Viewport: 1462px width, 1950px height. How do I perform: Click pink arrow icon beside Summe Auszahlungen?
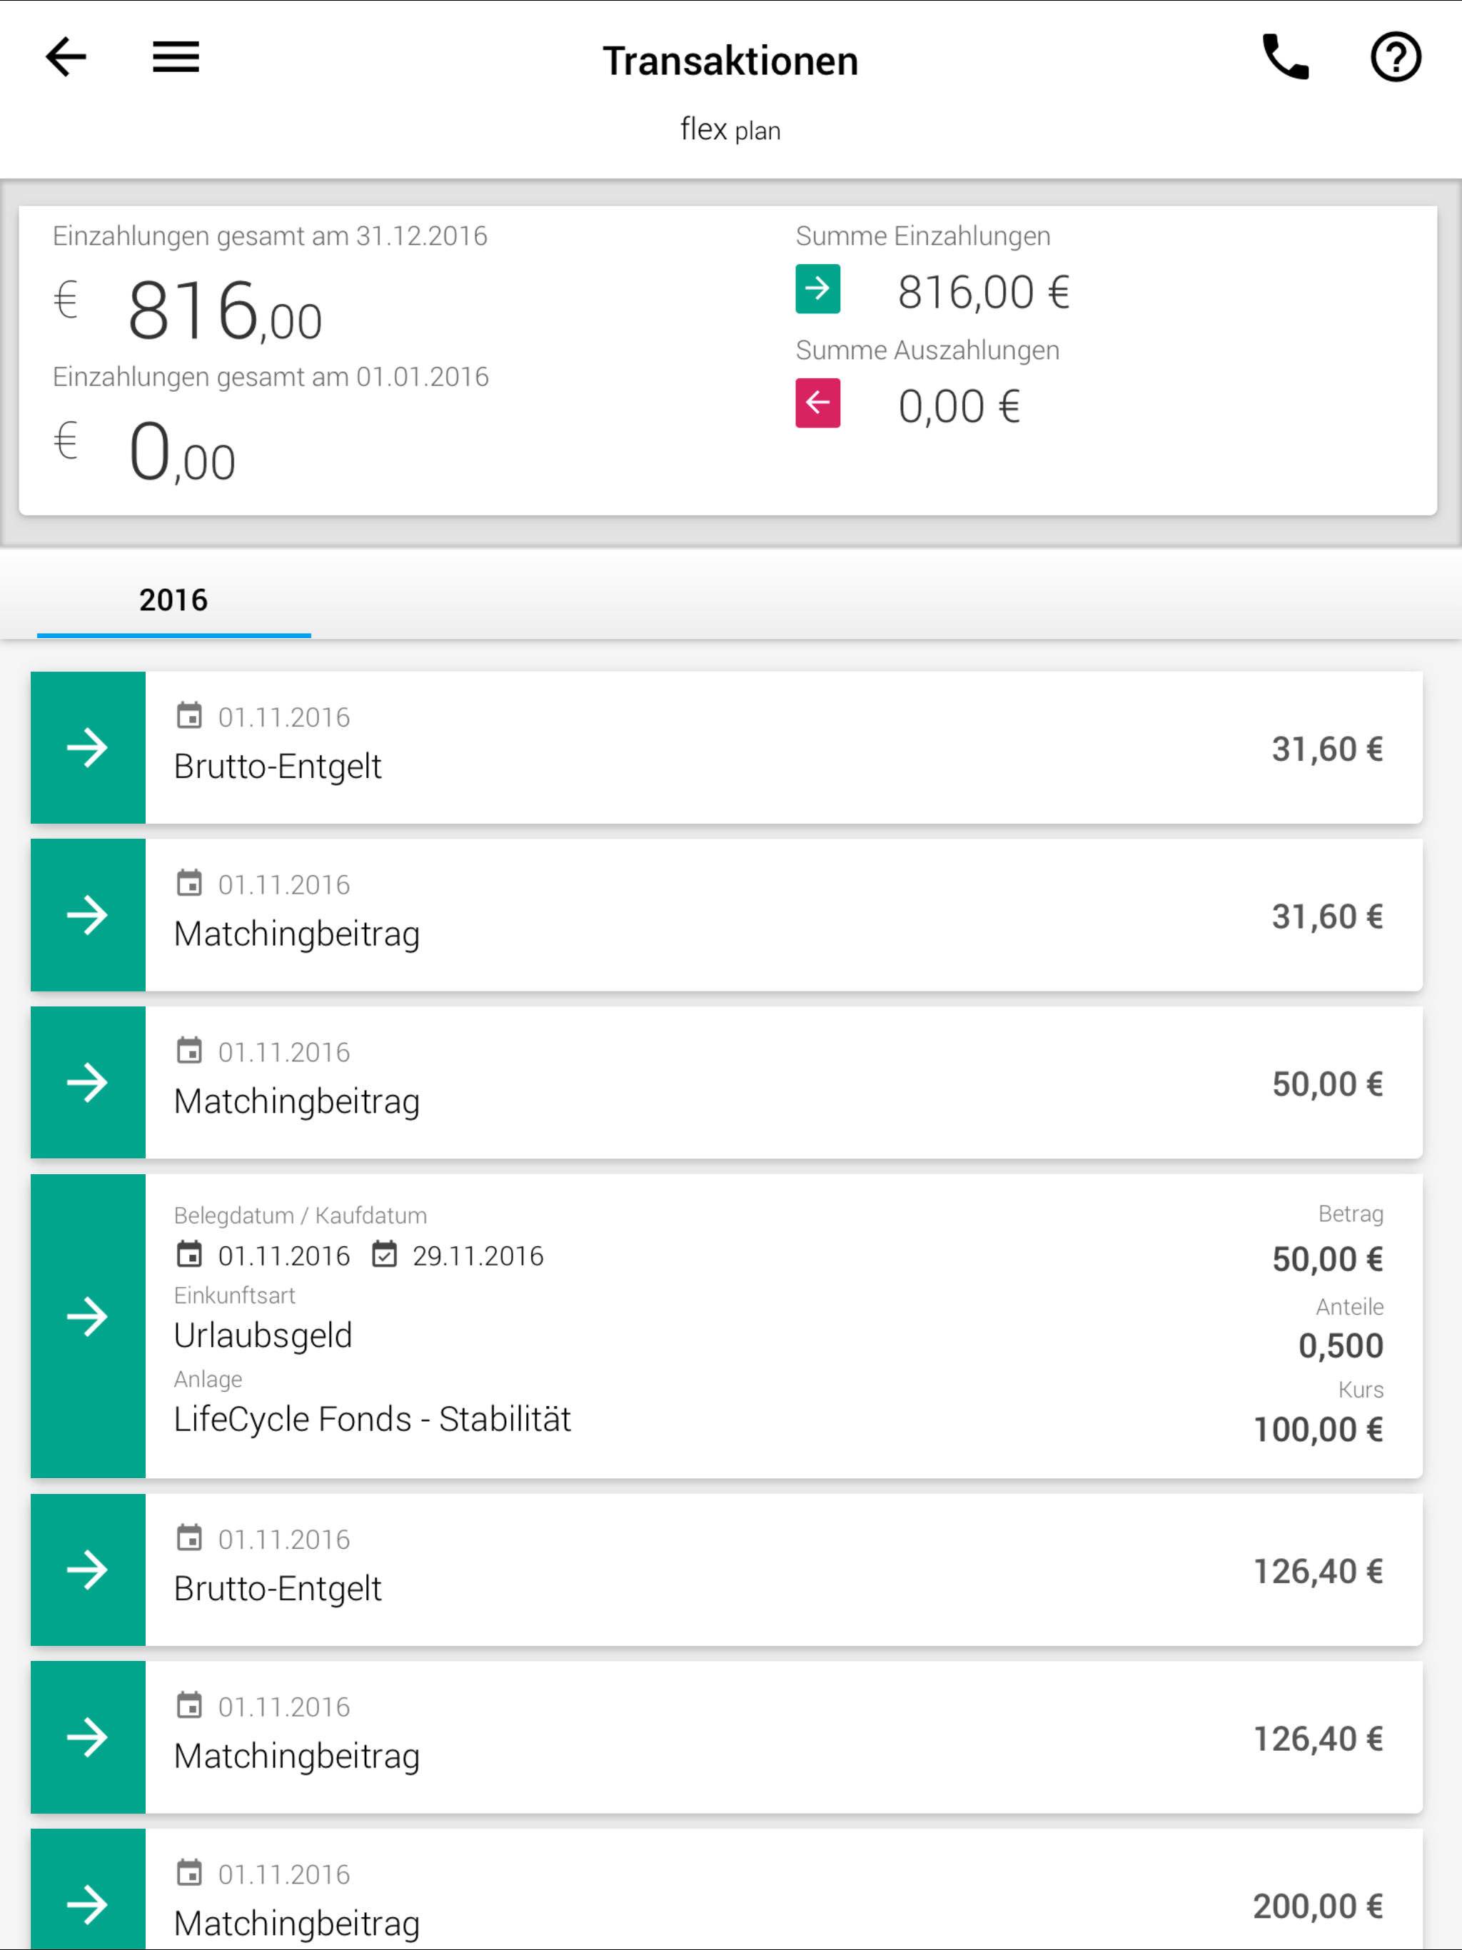pos(817,403)
